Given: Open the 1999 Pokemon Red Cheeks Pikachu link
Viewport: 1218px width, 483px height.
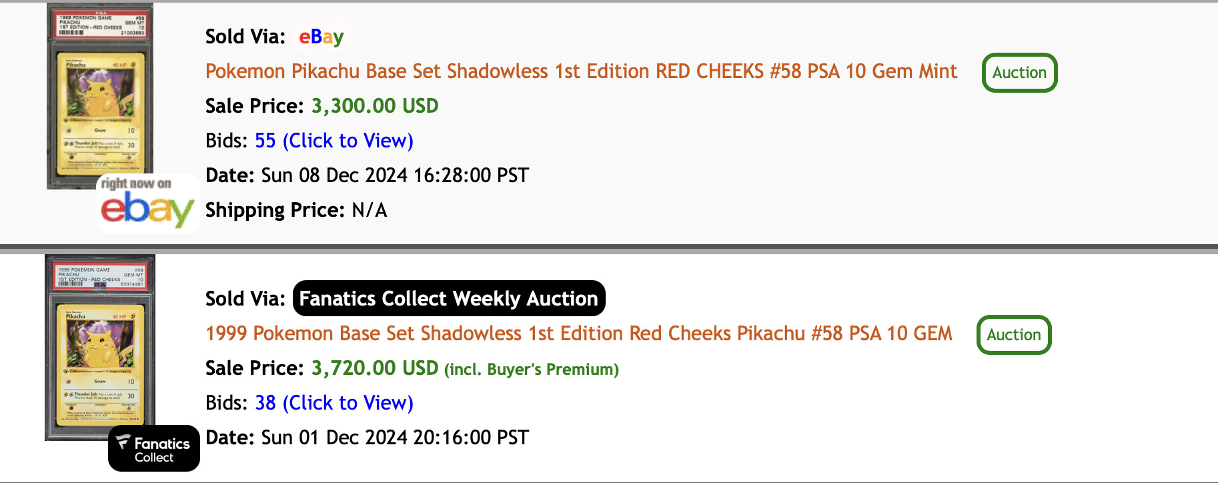Looking at the screenshot, I should 578,334.
